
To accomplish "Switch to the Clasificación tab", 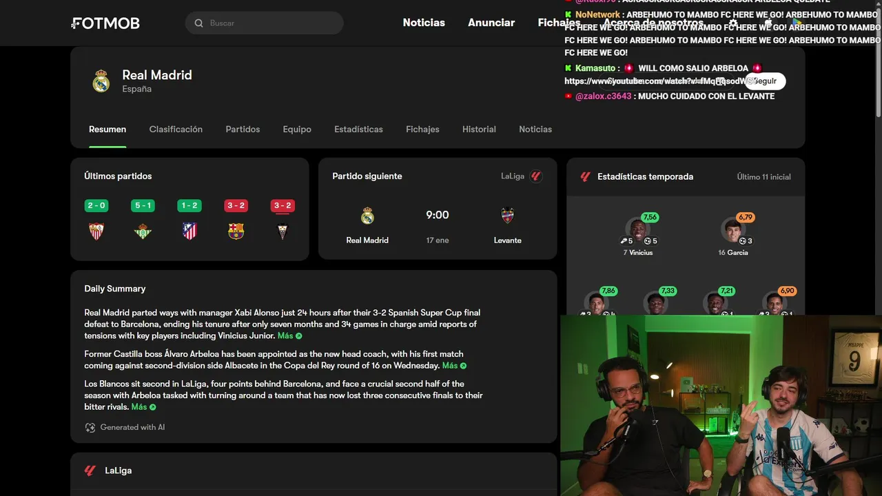I will click(x=176, y=130).
